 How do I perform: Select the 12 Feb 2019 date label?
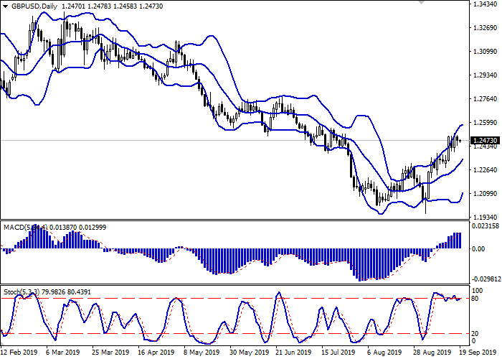tap(19, 353)
